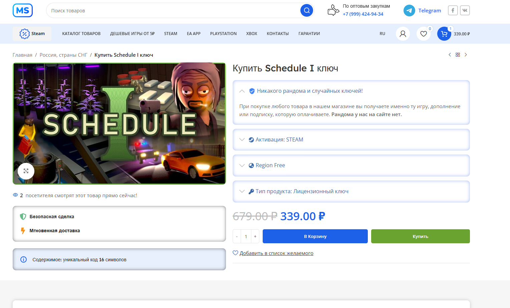Expand the 'Region Free' section

pyautogui.click(x=242, y=166)
